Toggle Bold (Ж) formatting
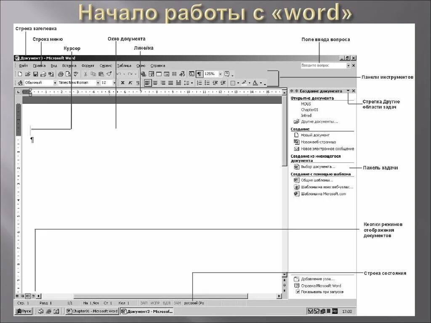 pyautogui.click(x=122, y=83)
